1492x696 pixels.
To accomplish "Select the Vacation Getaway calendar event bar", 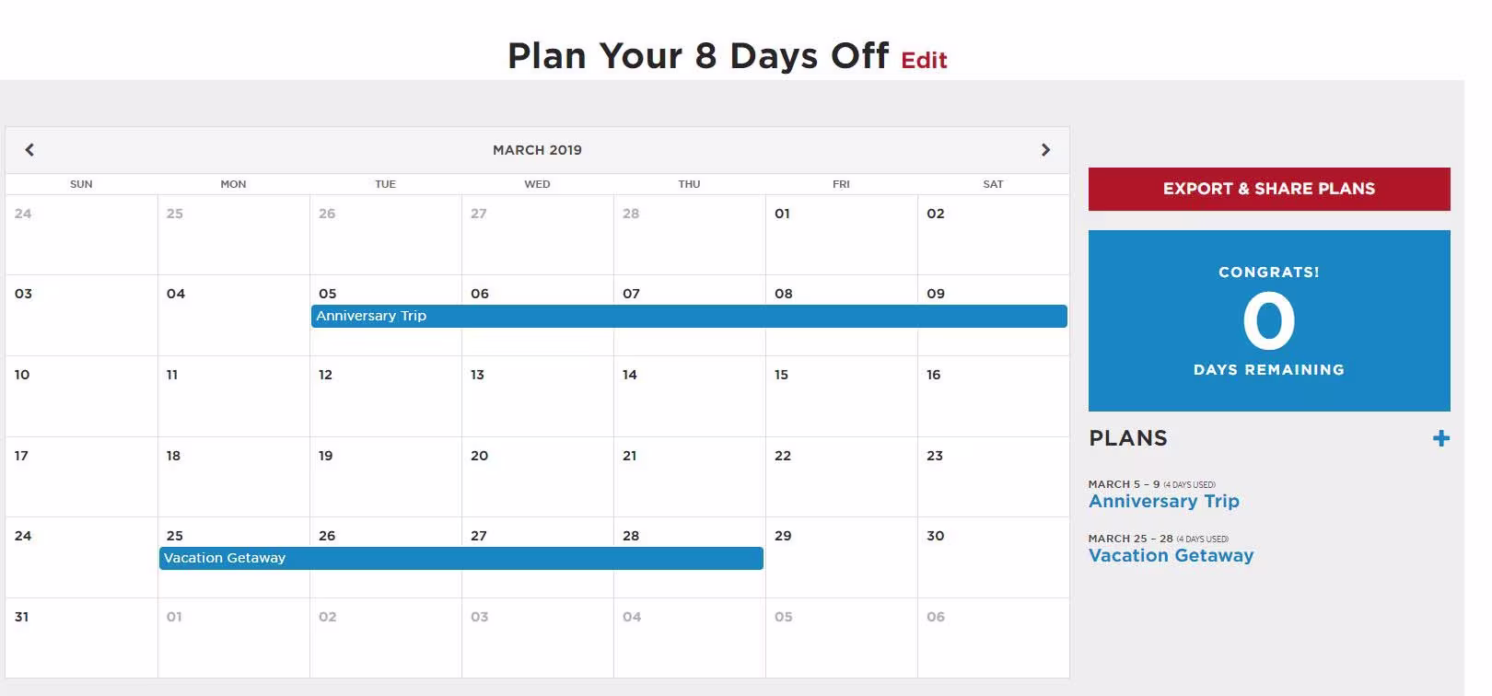I will point(460,559).
